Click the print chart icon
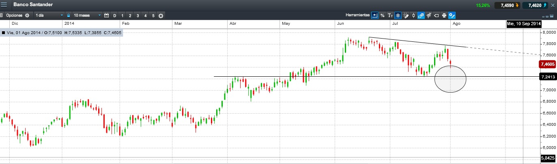Screen dimensions: 557x164 point(444,15)
